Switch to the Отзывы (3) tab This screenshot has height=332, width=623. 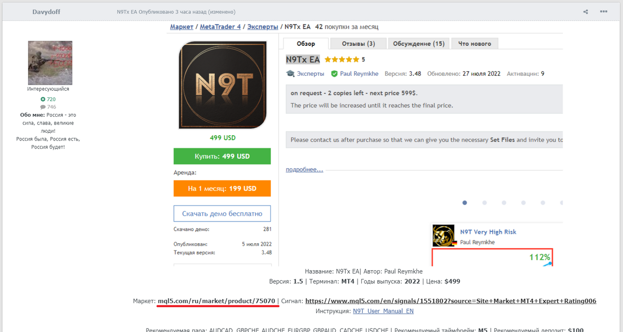coord(358,43)
